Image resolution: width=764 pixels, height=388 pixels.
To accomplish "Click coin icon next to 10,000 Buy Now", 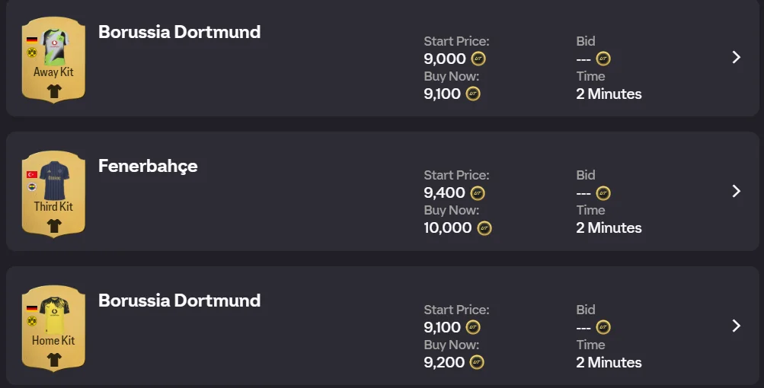I will (484, 227).
